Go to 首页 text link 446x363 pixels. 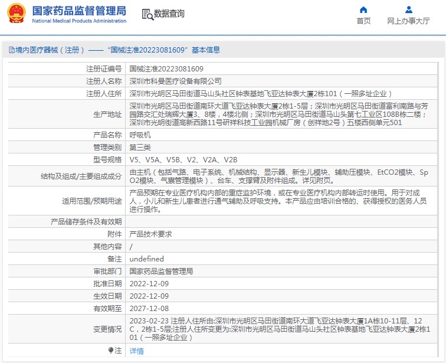pyautogui.click(x=363, y=21)
